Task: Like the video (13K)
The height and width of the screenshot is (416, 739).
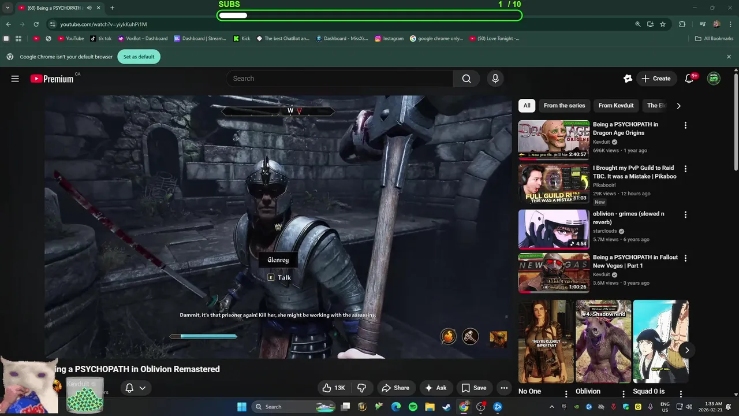Action: (333, 388)
